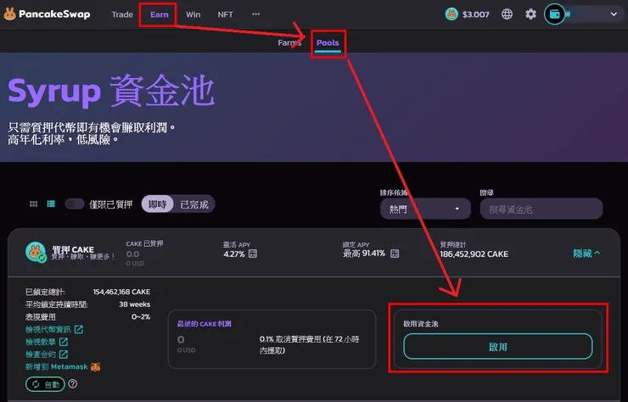
Task: Open the flexible APY 4.27% calculator icon
Action: 253,254
